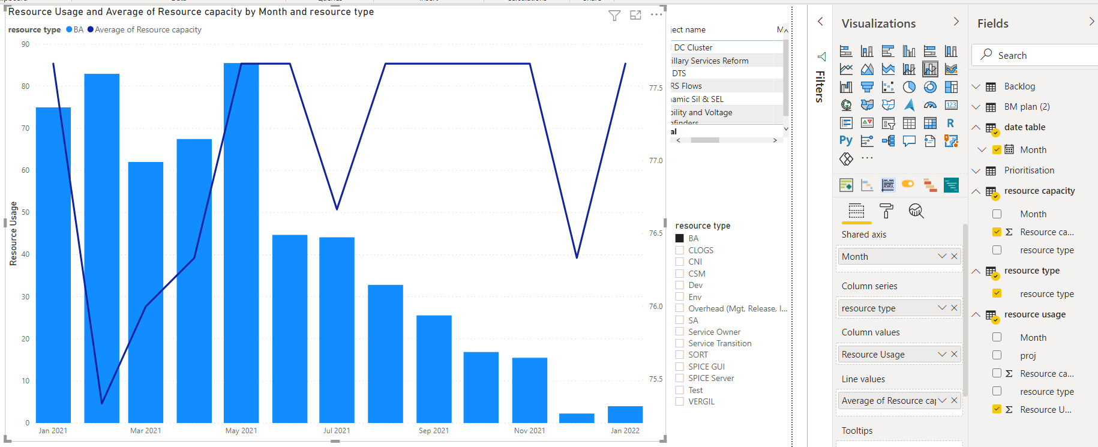
Task: Tick the Service Owner checkbox
Action: (680, 332)
